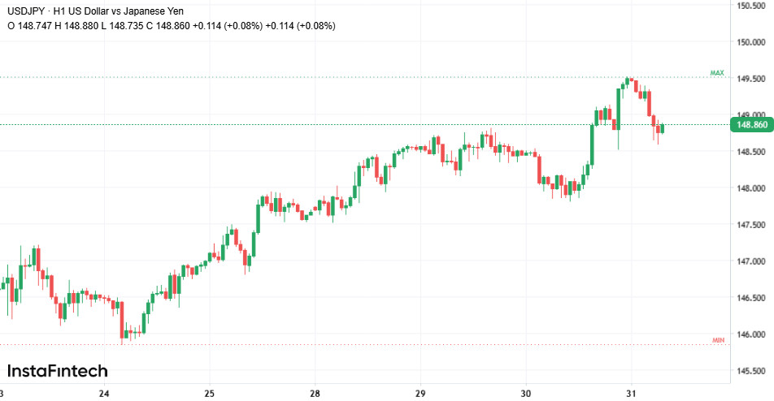Click the MIN label near 146.000

pos(718,340)
